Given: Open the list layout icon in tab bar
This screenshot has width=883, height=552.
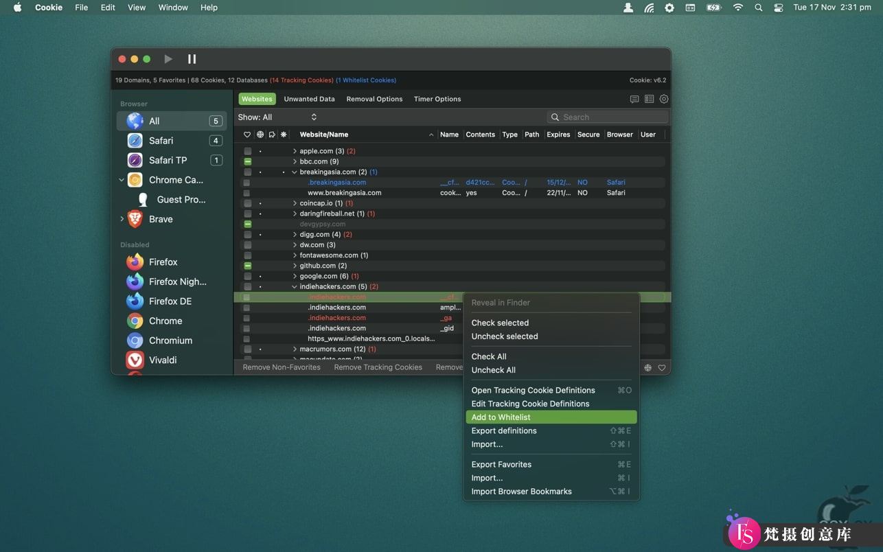Looking at the screenshot, I should pos(649,99).
